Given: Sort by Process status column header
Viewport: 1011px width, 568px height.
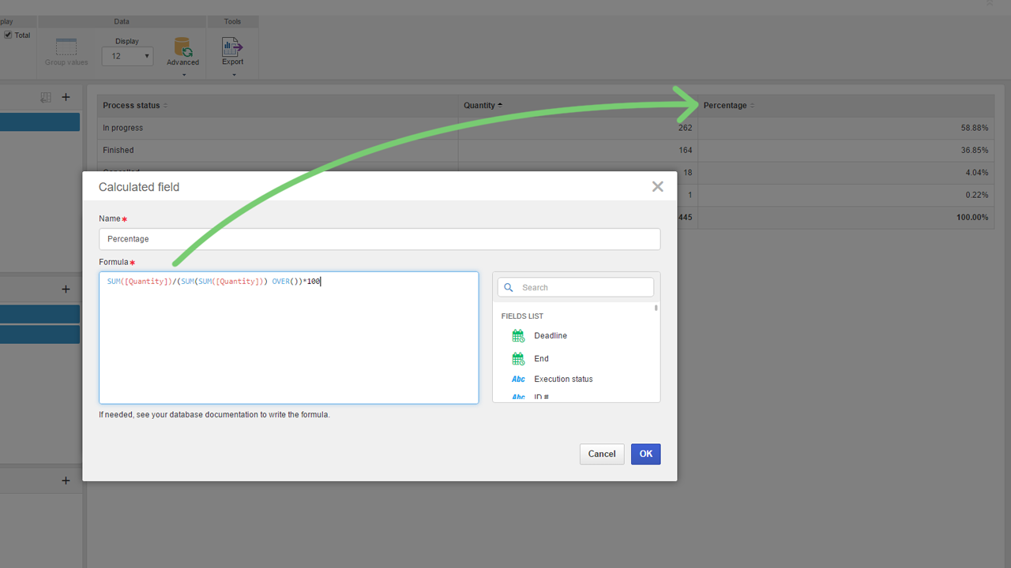Looking at the screenshot, I should tap(131, 106).
